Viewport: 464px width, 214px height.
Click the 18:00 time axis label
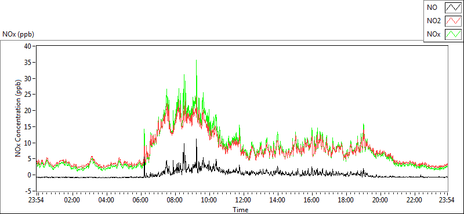pyautogui.click(x=346, y=200)
